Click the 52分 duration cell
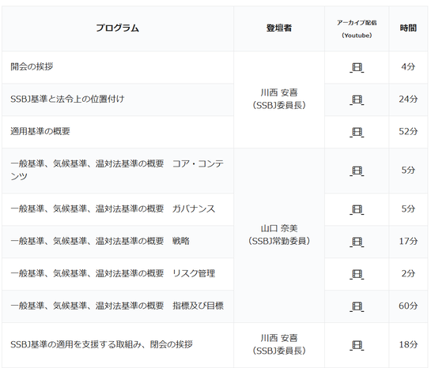This screenshot has width=431, height=368. click(408, 131)
